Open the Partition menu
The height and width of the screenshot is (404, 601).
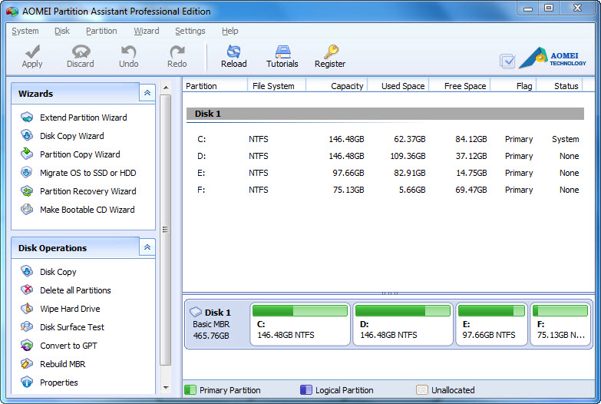(x=101, y=31)
